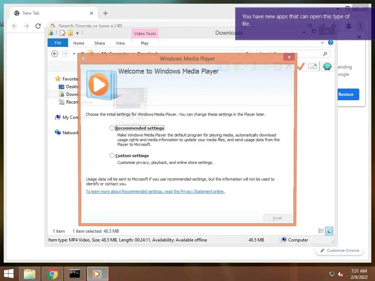Select Network in the navigation pane
The image size is (375, 281).
click(67, 132)
